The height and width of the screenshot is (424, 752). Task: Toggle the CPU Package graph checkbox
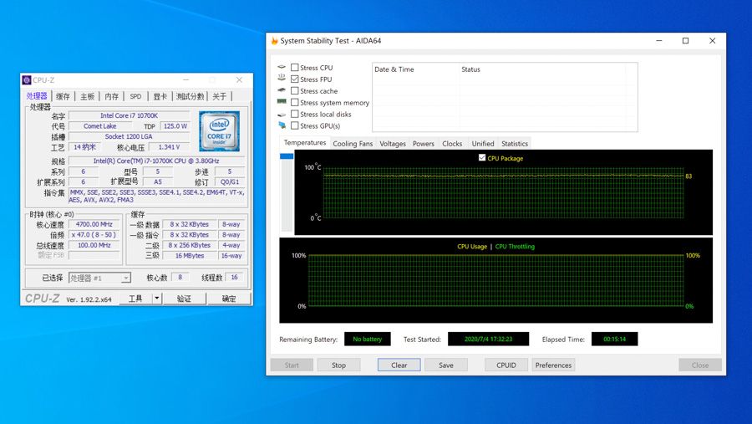(x=482, y=157)
